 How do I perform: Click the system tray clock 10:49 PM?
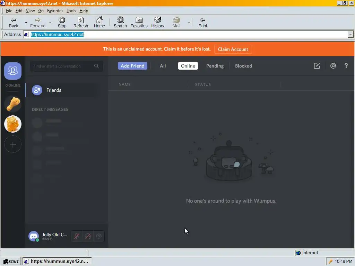click(344, 261)
